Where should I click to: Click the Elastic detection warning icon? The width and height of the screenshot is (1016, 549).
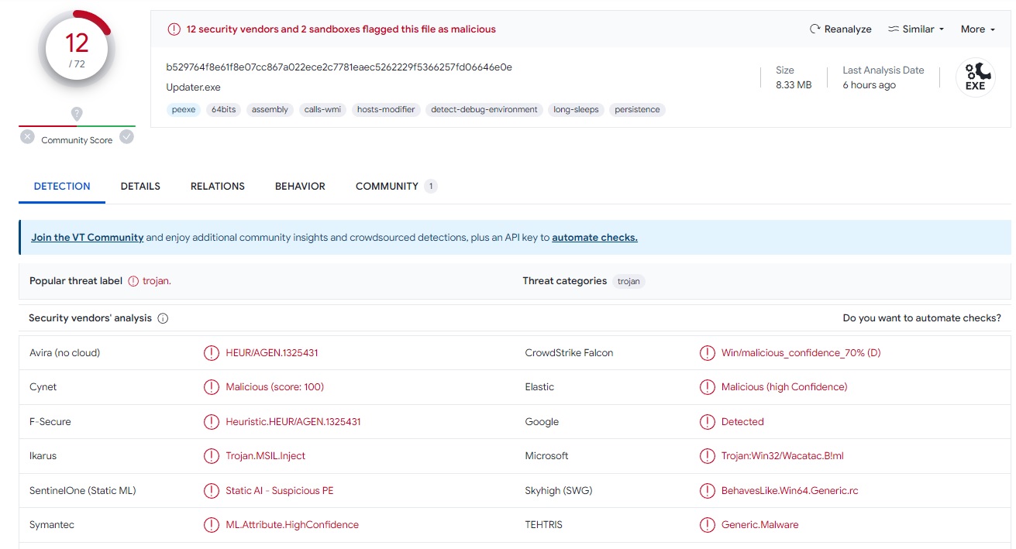pyautogui.click(x=707, y=387)
